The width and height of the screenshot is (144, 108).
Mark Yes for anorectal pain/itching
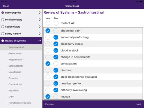pos(48,37)
